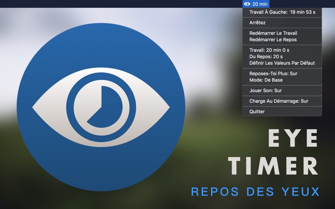Select Redémarrer Le Repos
The image size is (335, 209).
pyautogui.click(x=282, y=40)
